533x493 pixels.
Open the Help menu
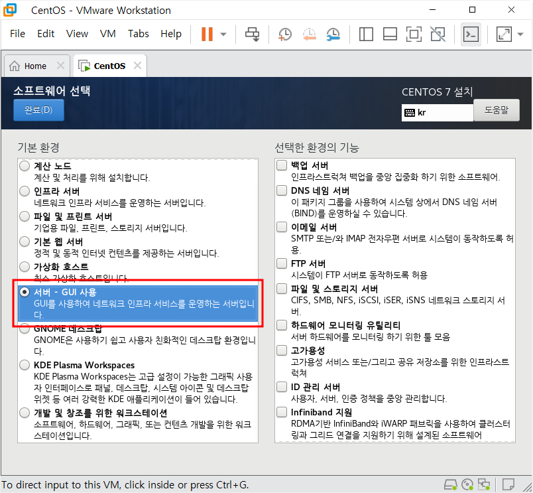(171, 34)
